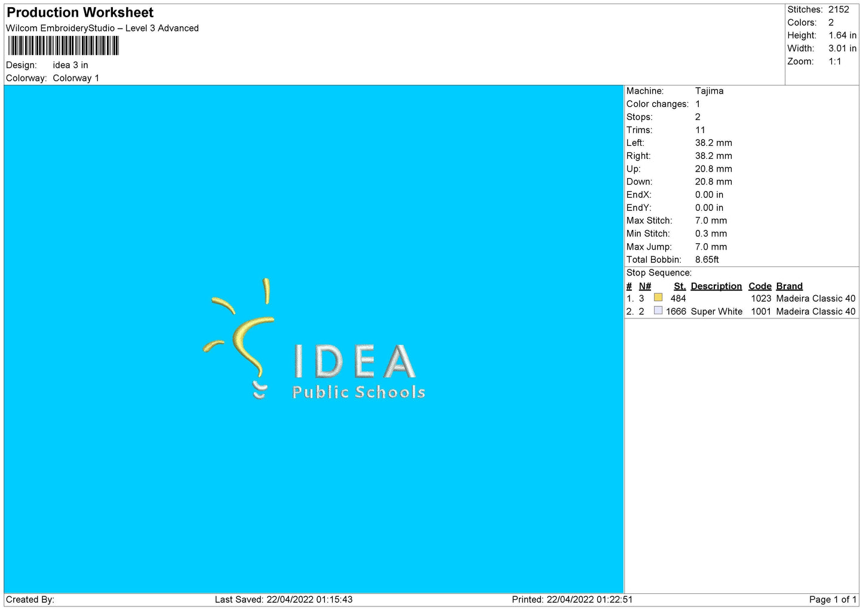863x610 pixels.
Task: Click the yellow thread color swatch in row 1
Action: coord(658,298)
